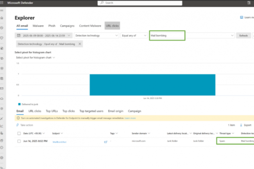Open the Settings gear in sidebar

click(2, 158)
